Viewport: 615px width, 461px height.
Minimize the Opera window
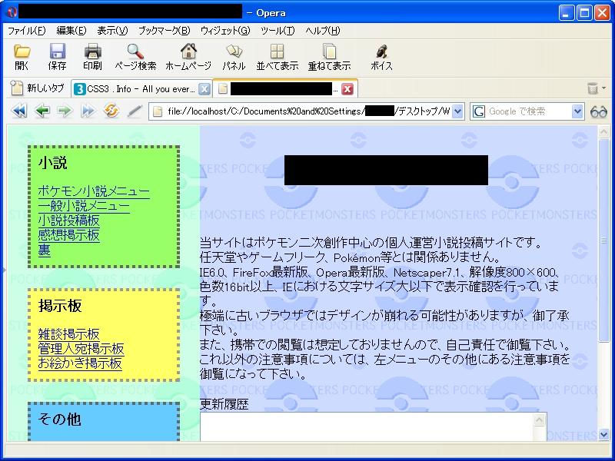pos(566,13)
